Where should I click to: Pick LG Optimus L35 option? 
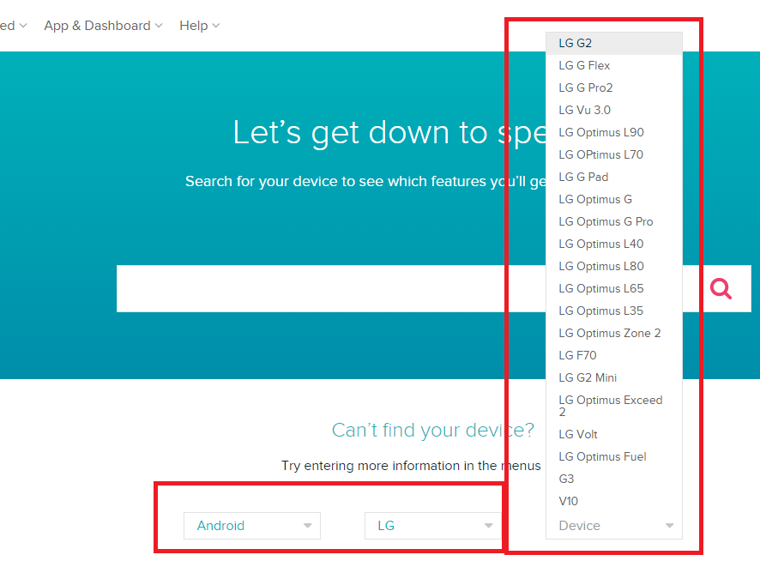click(614, 311)
